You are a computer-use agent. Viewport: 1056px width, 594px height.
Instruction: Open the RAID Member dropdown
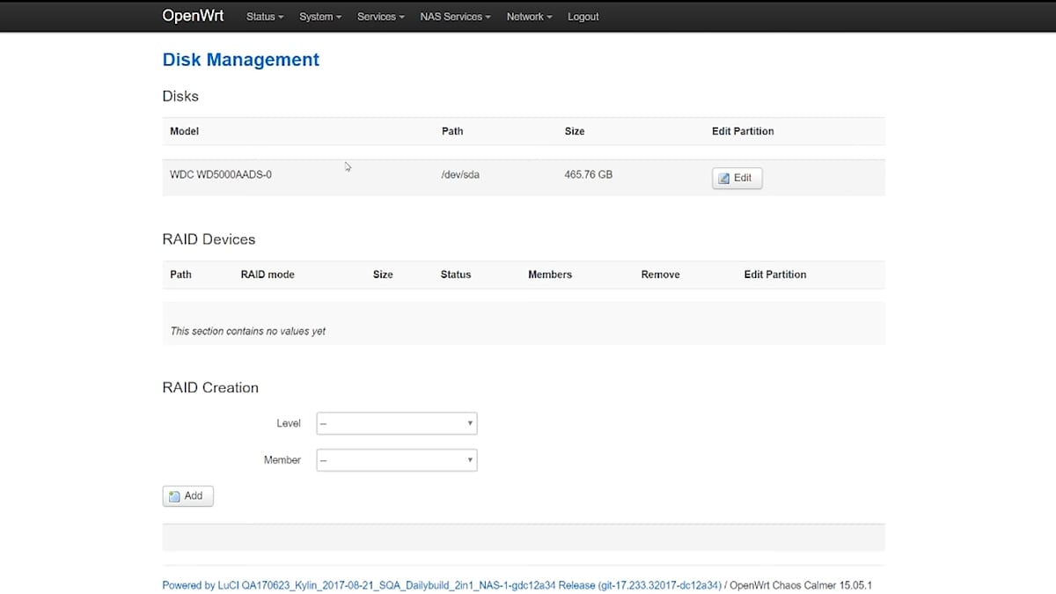pyautogui.click(x=396, y=460)
